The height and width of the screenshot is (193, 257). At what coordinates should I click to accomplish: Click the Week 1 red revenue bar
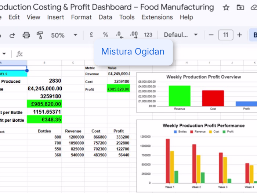pos(168,161)
